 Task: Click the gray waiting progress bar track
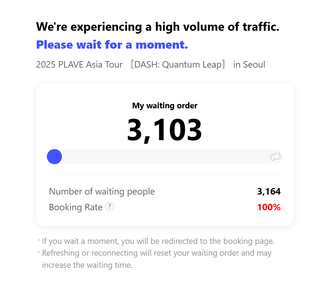click(x=165, y=157)
